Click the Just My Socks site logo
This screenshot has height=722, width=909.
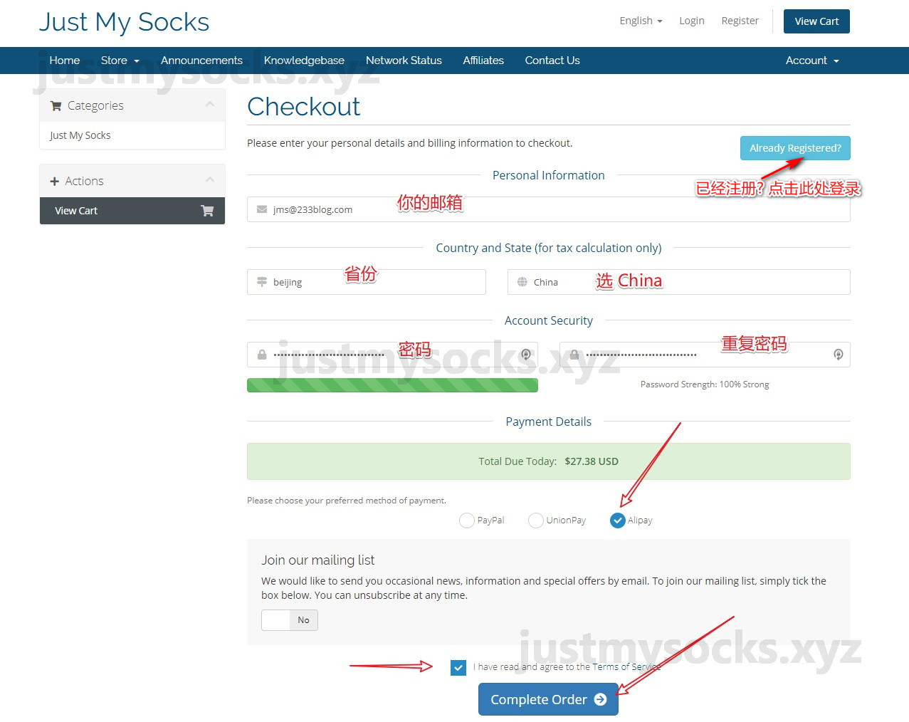tap(124, 22)
